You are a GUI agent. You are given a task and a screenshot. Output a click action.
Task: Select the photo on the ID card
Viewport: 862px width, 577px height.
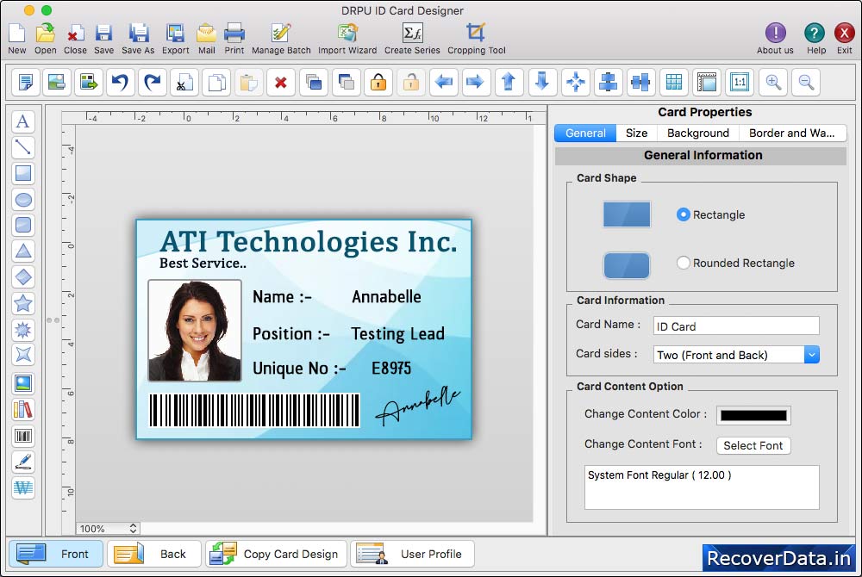195,331
